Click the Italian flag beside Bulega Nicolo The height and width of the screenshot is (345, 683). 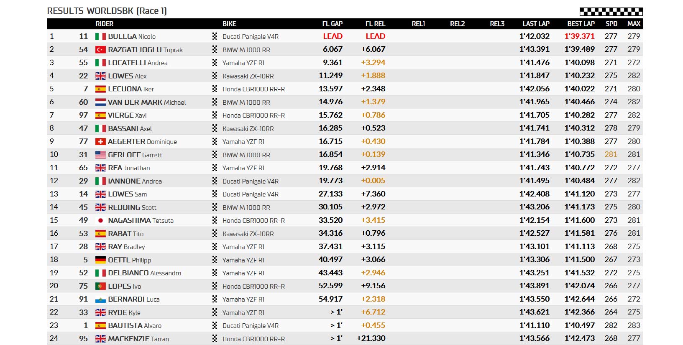tap(100, 37)
